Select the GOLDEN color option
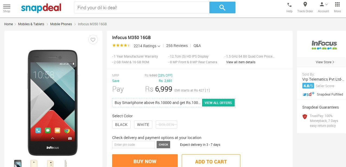 [166, 125]
